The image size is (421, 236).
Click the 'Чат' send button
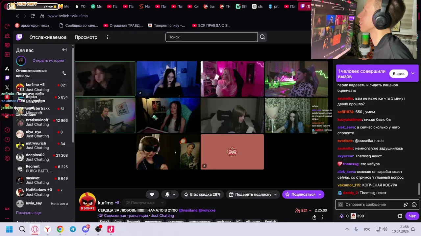click(412, 216)
